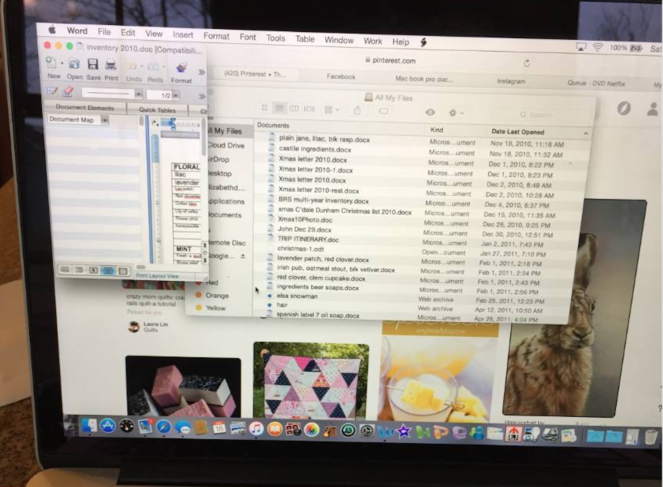This screenshot has height=487, width=663.
Task: Select iCloud Drive in Finder sidebar
Action: pos(226,145)
